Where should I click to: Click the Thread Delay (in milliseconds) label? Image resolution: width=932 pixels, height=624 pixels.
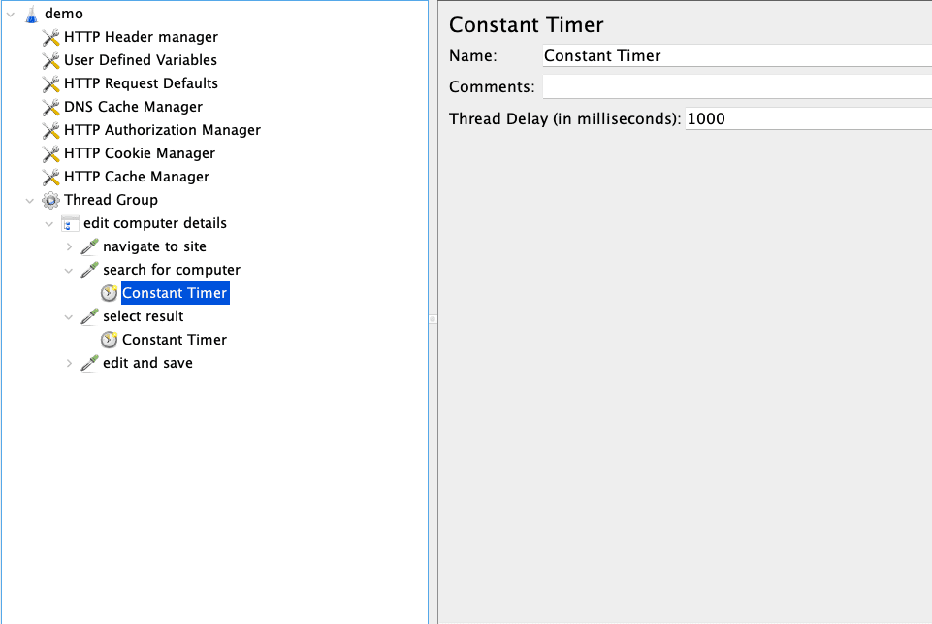click(564, 119)
